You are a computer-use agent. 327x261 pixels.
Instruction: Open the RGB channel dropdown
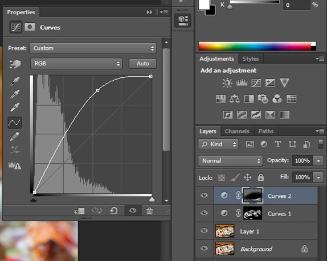[x=76, y=64]
